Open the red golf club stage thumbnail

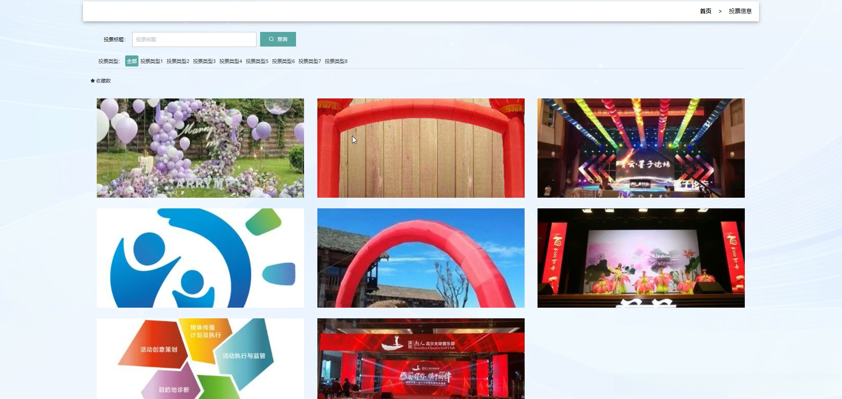click(x=421, y=359)
